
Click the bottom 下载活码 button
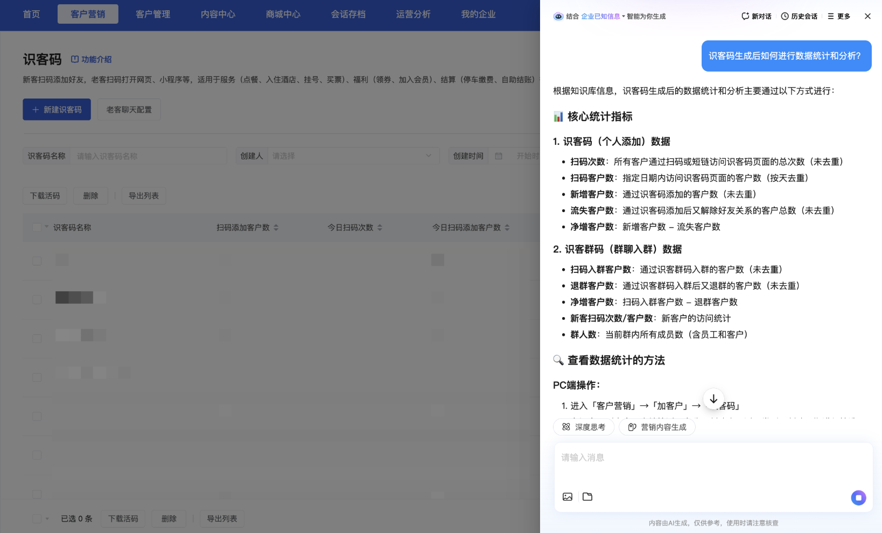(x=123, y=518)
